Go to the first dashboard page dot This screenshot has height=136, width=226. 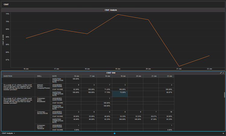pos(112,133)
